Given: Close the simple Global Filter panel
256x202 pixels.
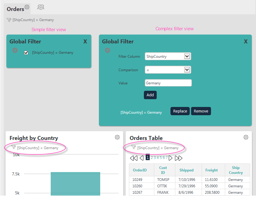Looking at the screenshot, I should [85, 42].
